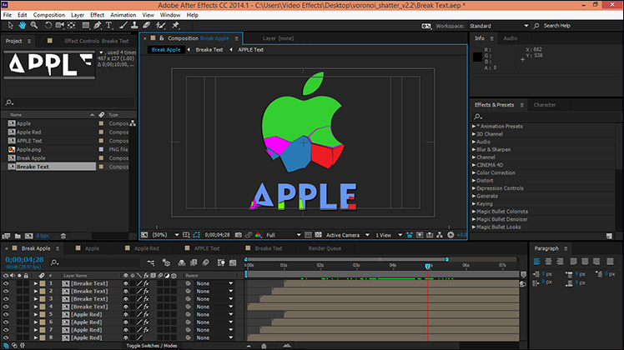Click the label color swatch of Apple.png
Viewport: 624px width, 350px height.
[x=101, y=149]
